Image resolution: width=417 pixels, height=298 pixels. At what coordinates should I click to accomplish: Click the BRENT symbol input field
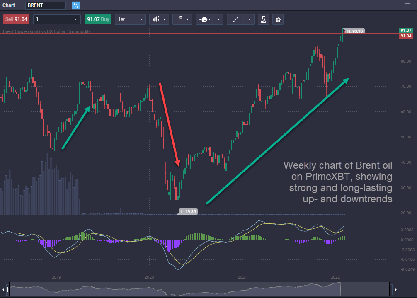pyautogui.click(x=46, y=5)
